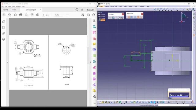
Task: Click the Sign In link in Acrobat
Action: click(x=91, y=10)
